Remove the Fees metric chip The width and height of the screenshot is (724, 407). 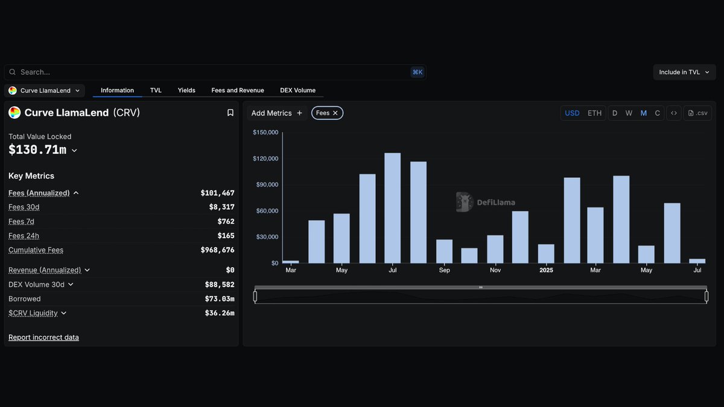[x=335, y=113]
